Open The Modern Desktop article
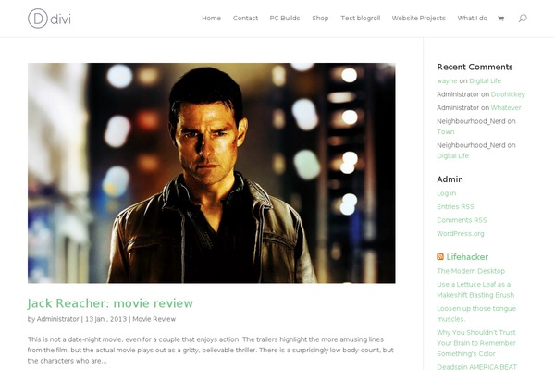The image size is (555, 370). point(471,271)
